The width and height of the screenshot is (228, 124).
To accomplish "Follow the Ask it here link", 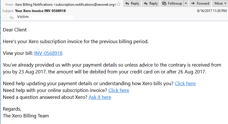I will tap(100, 97).
